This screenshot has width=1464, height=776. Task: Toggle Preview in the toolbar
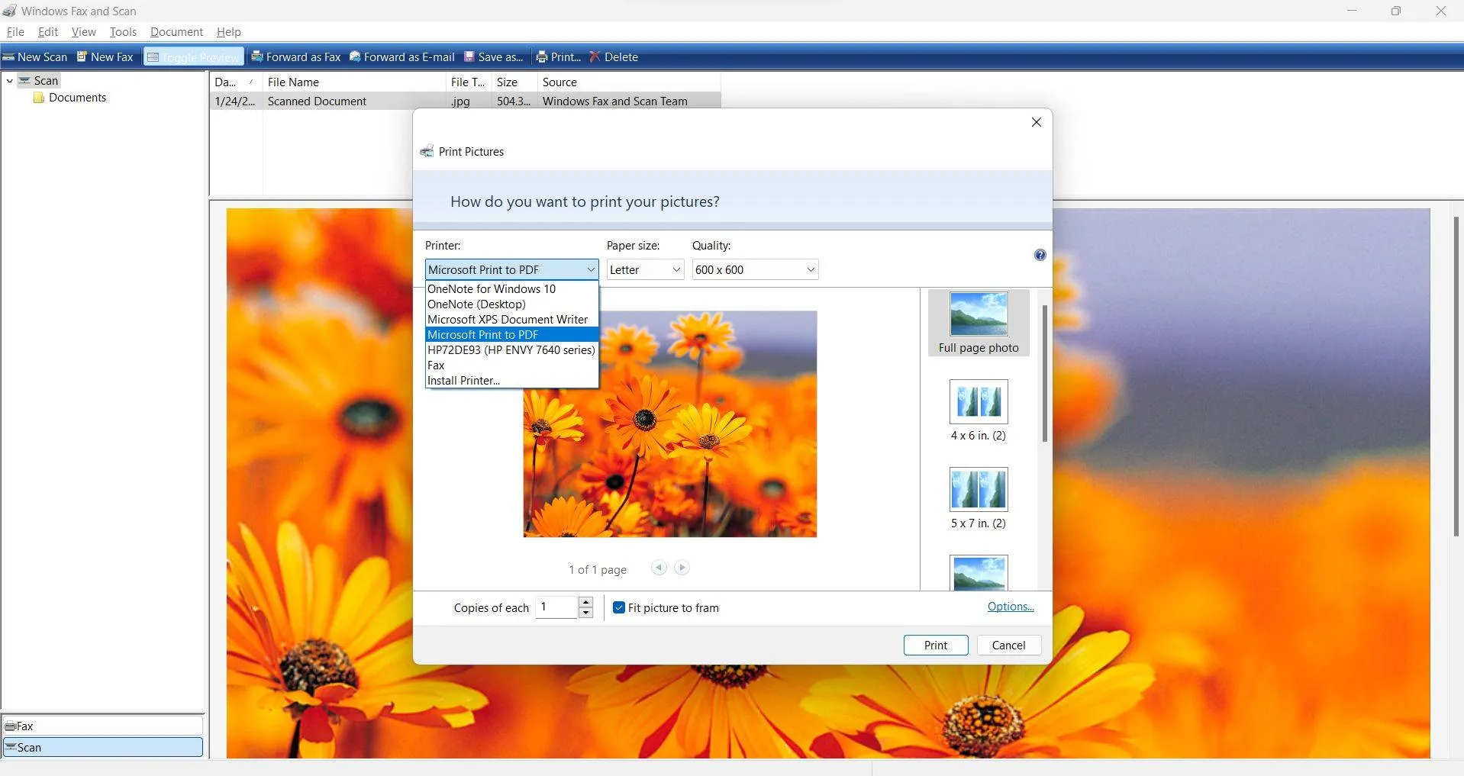[192, 56]
